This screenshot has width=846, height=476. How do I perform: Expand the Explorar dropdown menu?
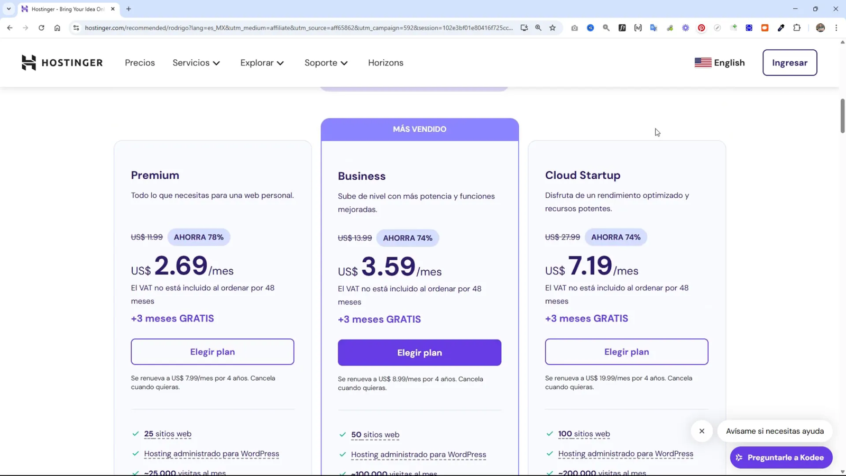pyautogui.click(x=262, y=63)
